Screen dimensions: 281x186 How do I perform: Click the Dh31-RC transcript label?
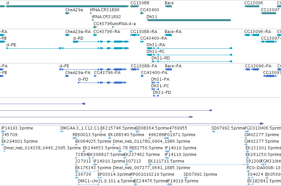pyautogui.click(x=156, y=52)
